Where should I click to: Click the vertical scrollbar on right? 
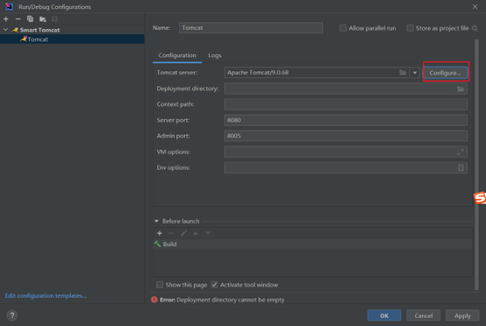click(x=476, y=165)
